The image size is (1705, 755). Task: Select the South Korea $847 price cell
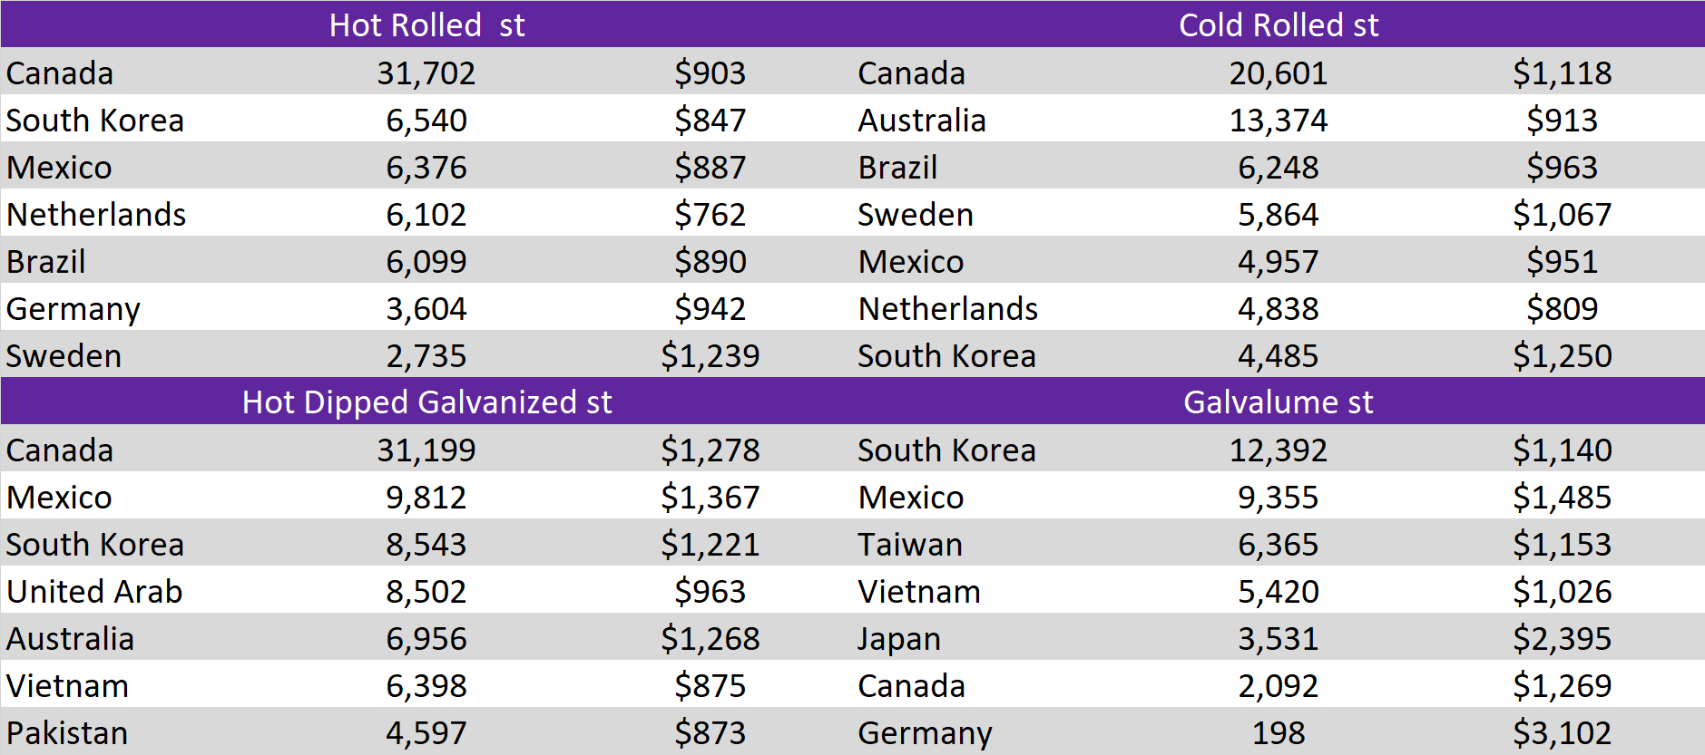pos(710,120)
